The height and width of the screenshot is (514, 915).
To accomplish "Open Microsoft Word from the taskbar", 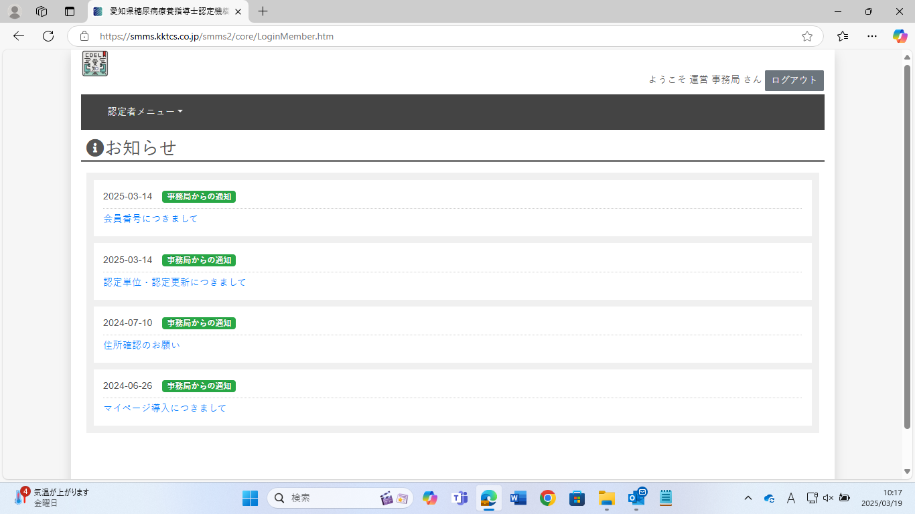I will click(518, 498).
